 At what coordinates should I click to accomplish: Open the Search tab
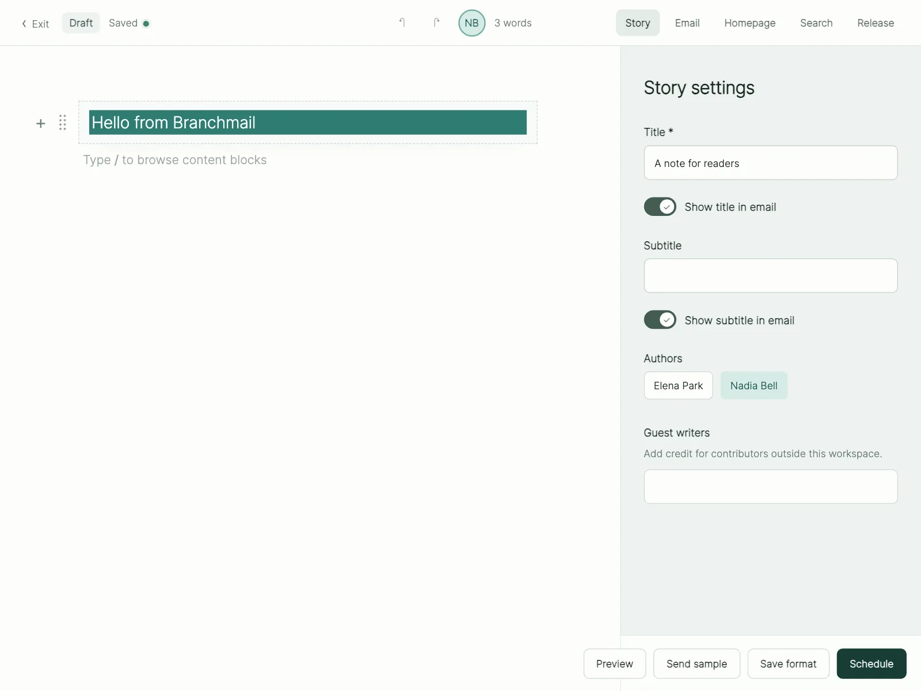pyautogui.click(x=816, y=23)
